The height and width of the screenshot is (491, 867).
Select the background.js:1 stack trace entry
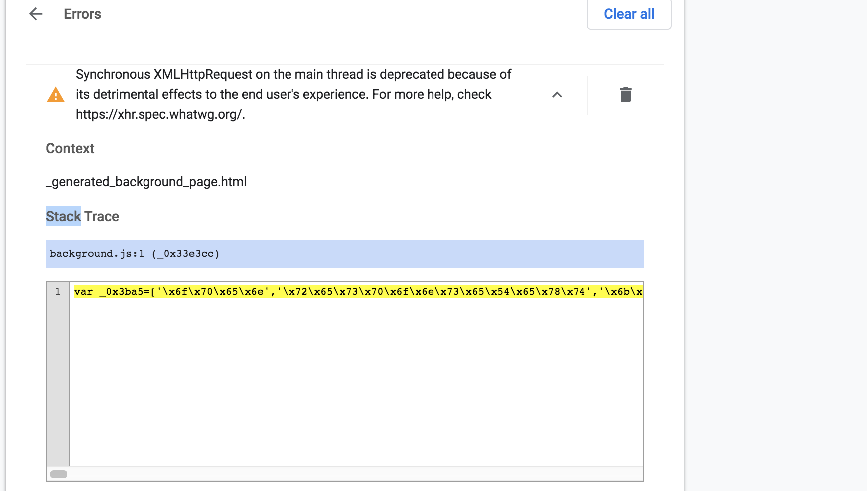344,254
